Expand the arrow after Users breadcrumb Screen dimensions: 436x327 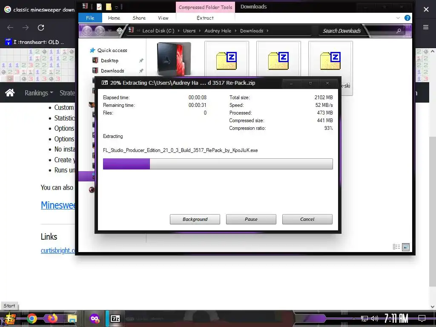pyautogui.click(x=200, y=31)
